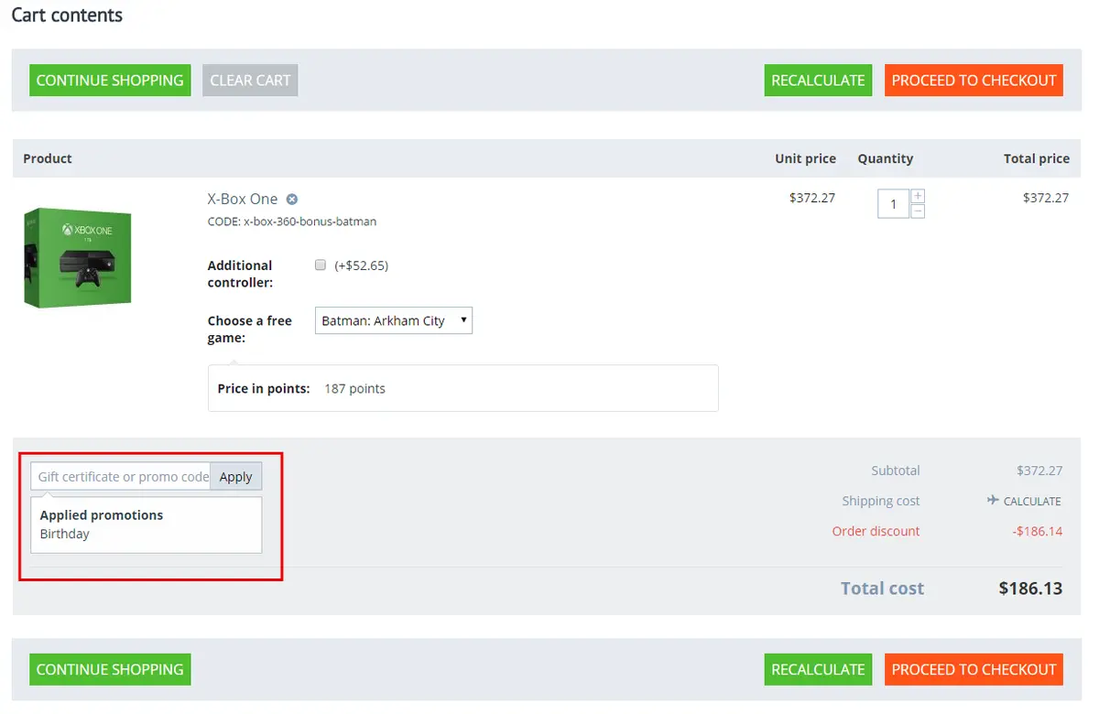Click the airplane shipping icon

(993, 501)
